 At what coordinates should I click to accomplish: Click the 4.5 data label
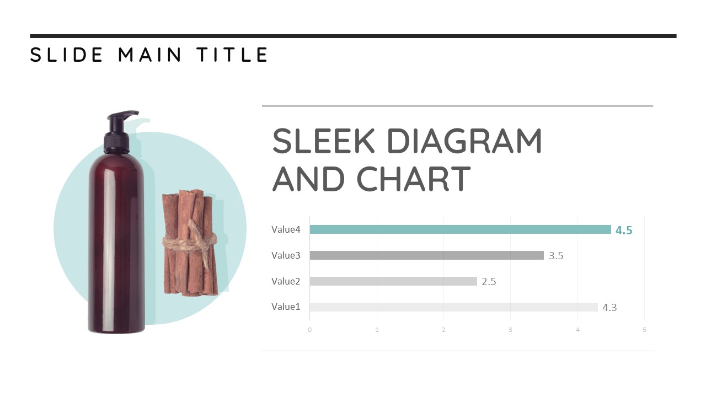point(624,230)
